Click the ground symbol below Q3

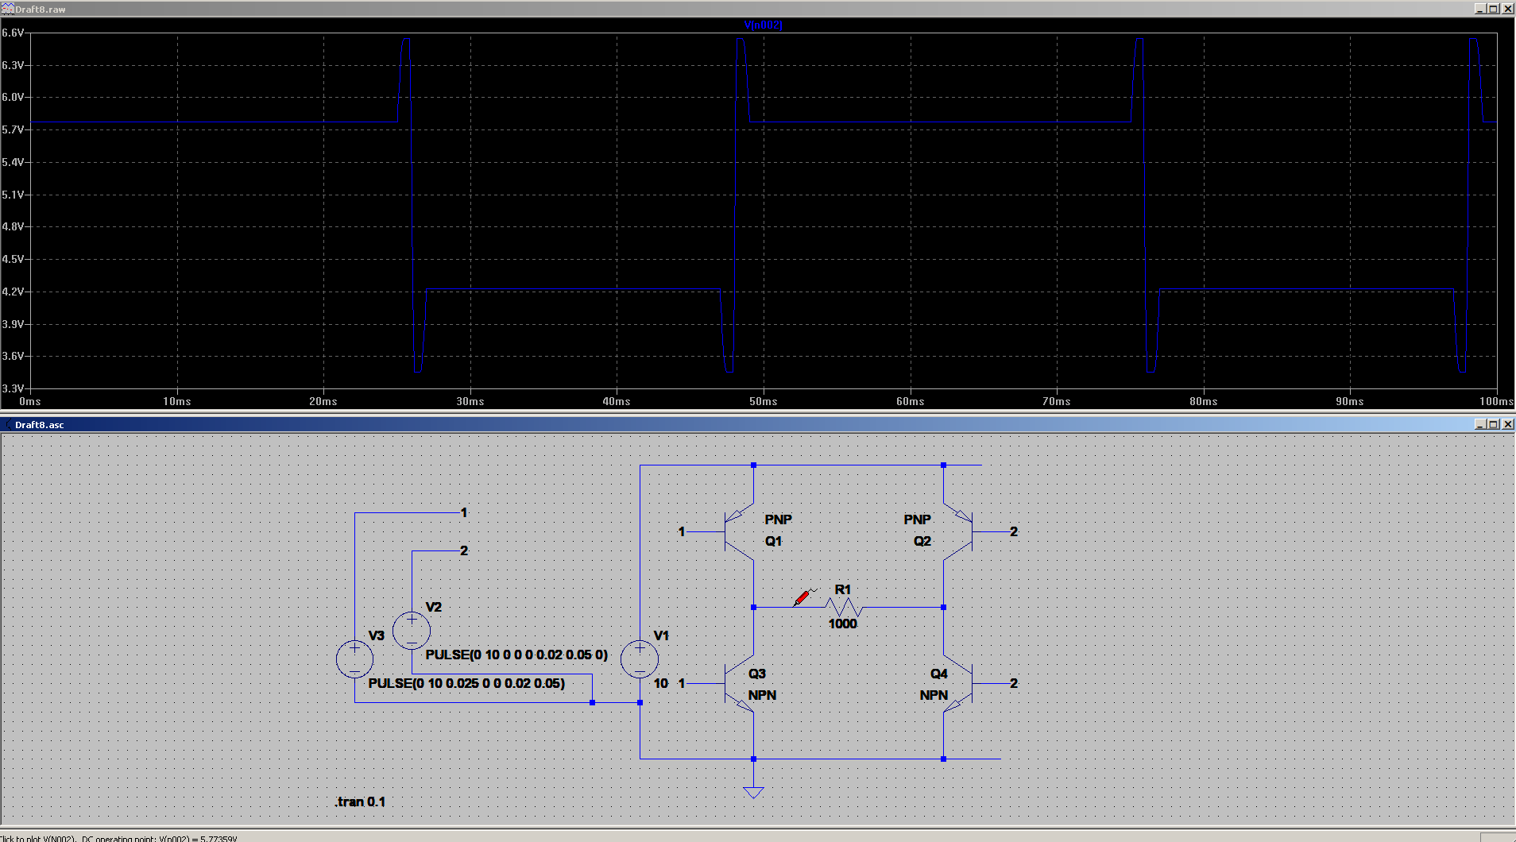point(753,791)
